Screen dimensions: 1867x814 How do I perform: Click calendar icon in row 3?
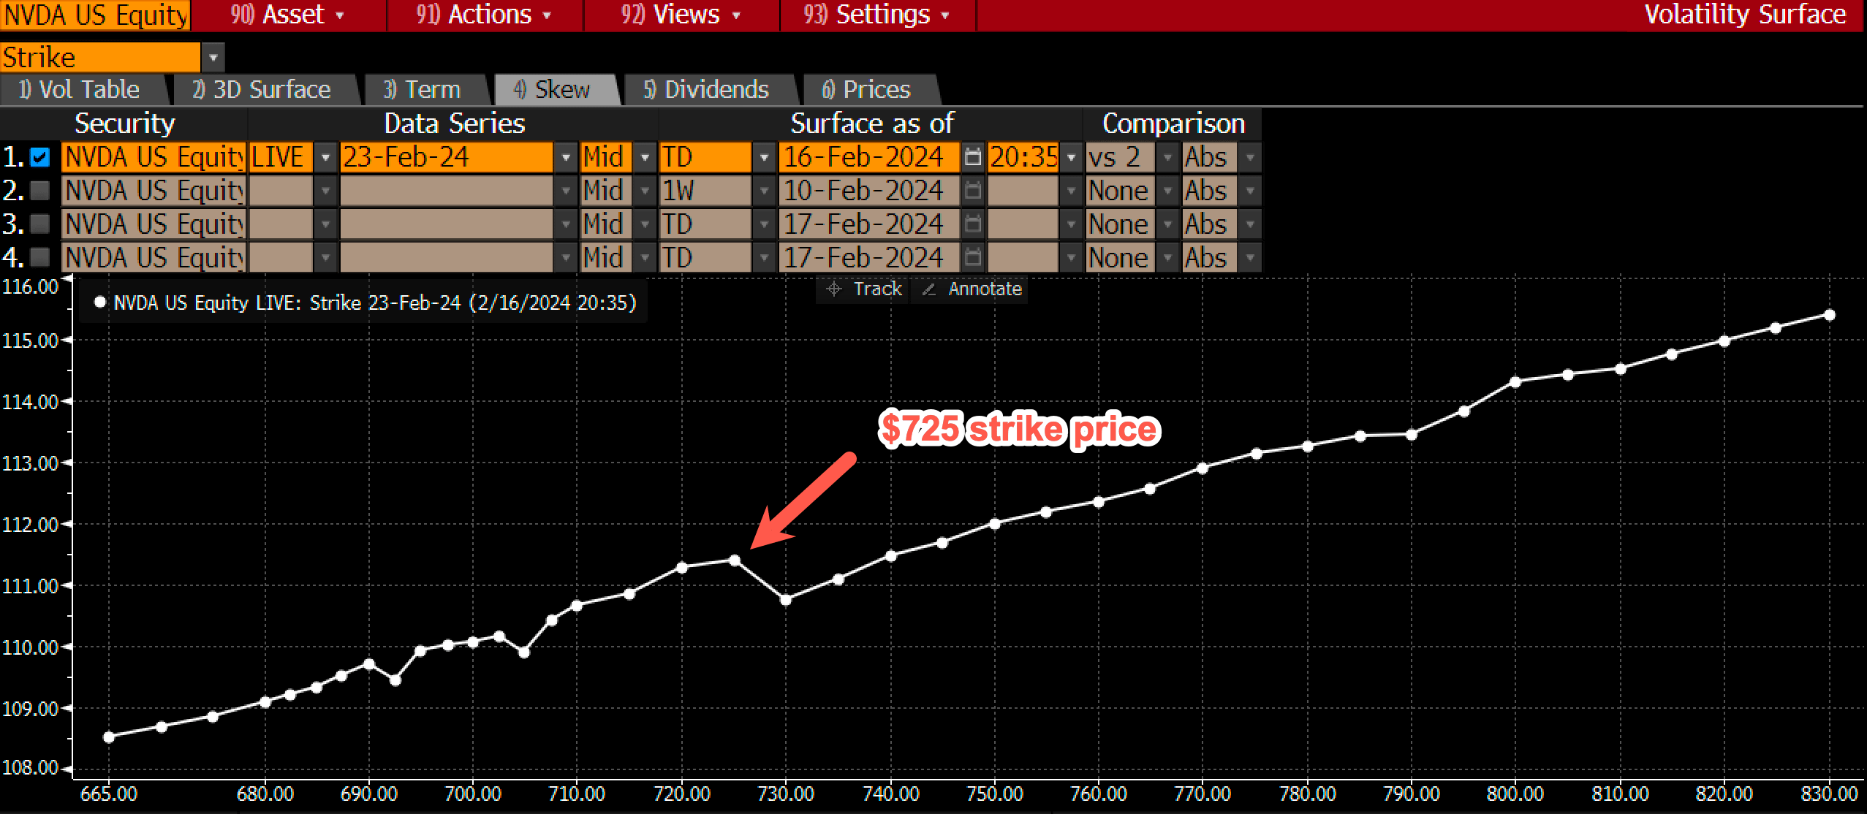pyautogui.click(x=972, y=224)
